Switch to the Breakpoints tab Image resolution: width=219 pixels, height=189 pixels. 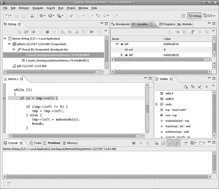click(x=121, y=24)
